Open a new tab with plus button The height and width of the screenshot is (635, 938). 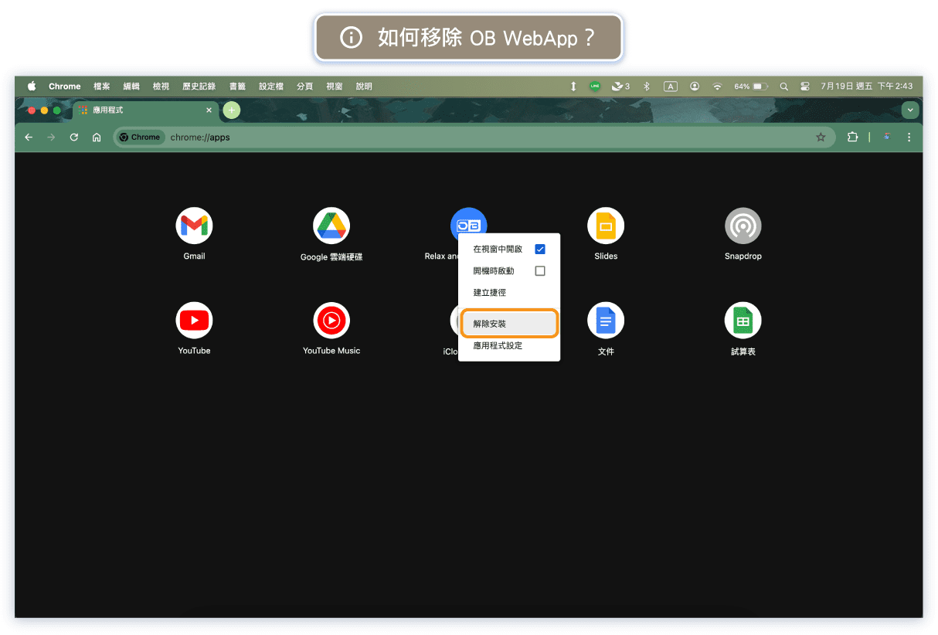click(231, 110)
